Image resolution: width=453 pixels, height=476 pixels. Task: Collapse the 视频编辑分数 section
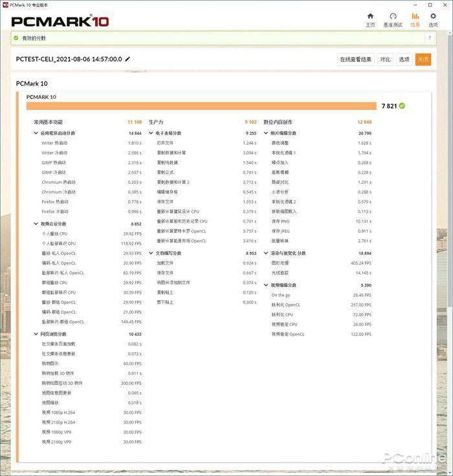(x=266, y=285)
